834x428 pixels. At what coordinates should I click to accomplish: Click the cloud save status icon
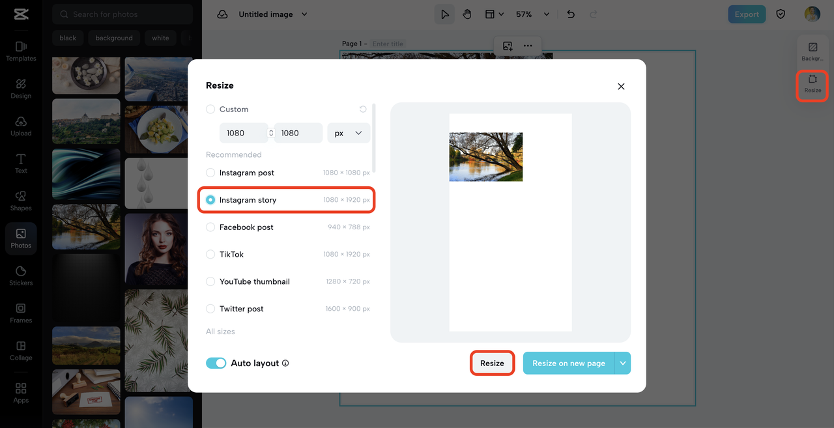tap(222, 14)
